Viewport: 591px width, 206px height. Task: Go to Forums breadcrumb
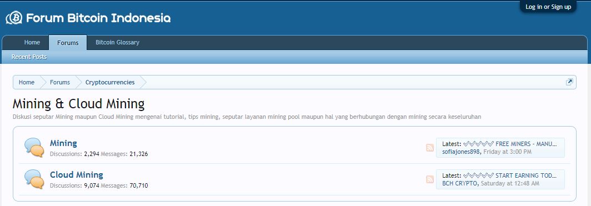point(60,82)
